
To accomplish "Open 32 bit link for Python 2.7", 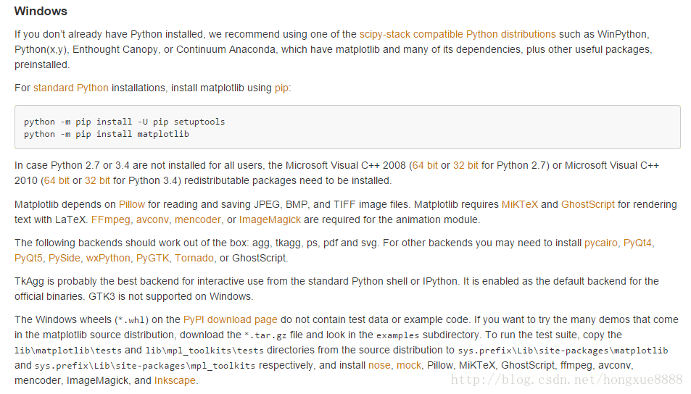I will pos(466,166).
